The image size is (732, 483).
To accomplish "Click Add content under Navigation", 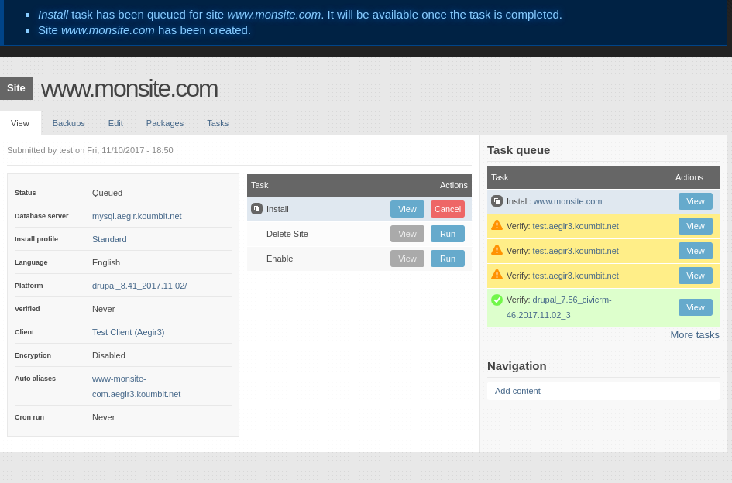I will click(517, 391).
